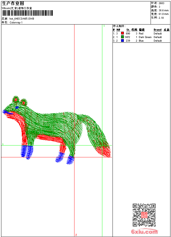Click the red marker number 2 at bottom
171x237 pixels.
76,235
